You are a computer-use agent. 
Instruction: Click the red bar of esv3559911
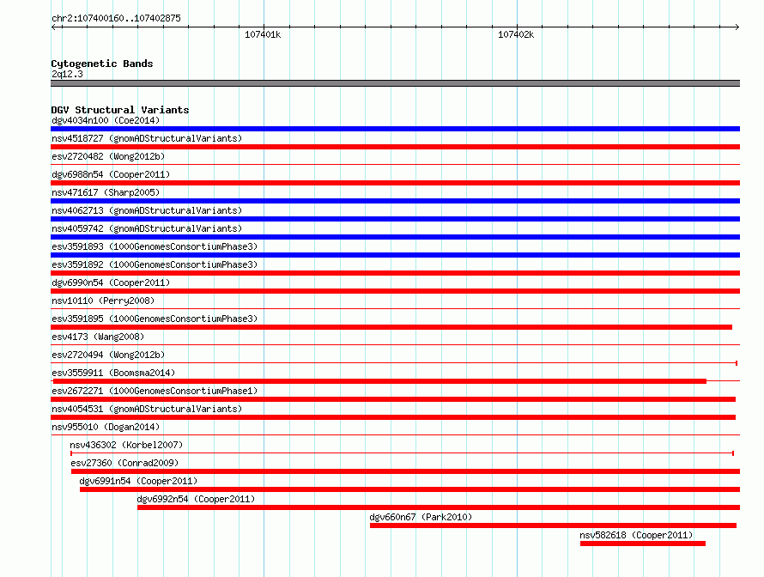[380, 381]
